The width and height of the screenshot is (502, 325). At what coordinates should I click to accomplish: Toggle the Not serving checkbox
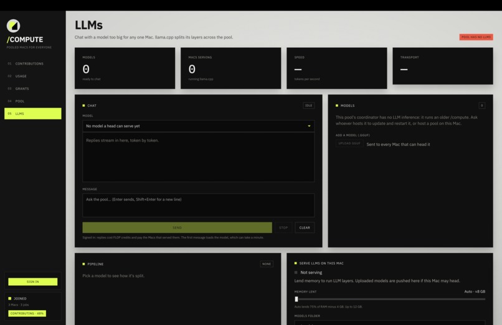296,273
